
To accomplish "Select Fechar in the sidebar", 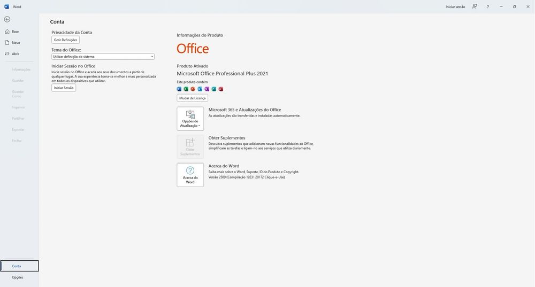I will pyautogui.click(x=19, y=141).
